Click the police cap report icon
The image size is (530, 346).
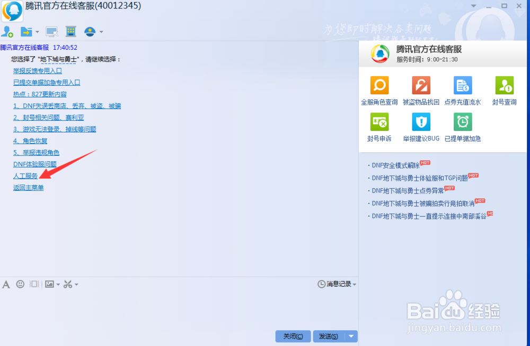(90, 32)
